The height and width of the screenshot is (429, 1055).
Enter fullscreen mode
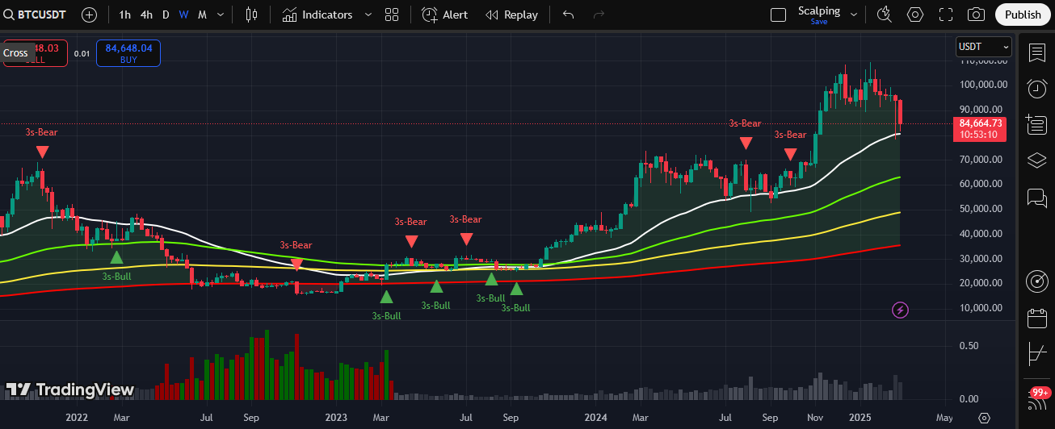[x=946, y=15]
